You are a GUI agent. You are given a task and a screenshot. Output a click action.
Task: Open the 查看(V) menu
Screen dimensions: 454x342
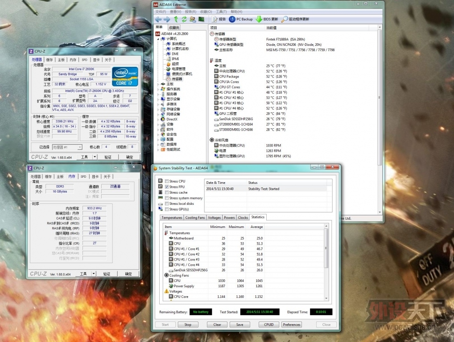point(175,12)
